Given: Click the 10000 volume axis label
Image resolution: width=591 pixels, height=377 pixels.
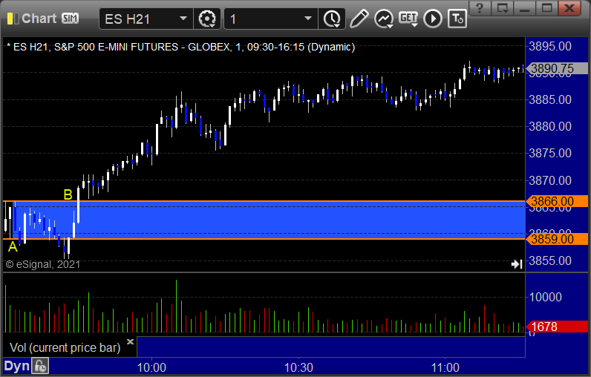Looking at the screenshot, I should (x=546, y=297).
